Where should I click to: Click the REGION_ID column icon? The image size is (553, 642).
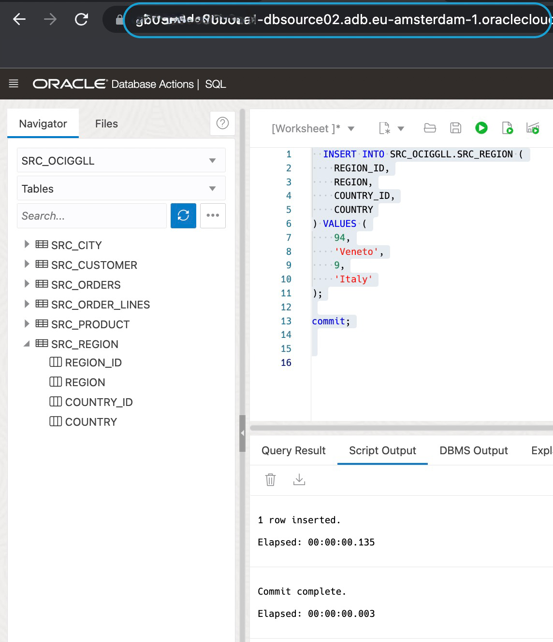(56, 362)
